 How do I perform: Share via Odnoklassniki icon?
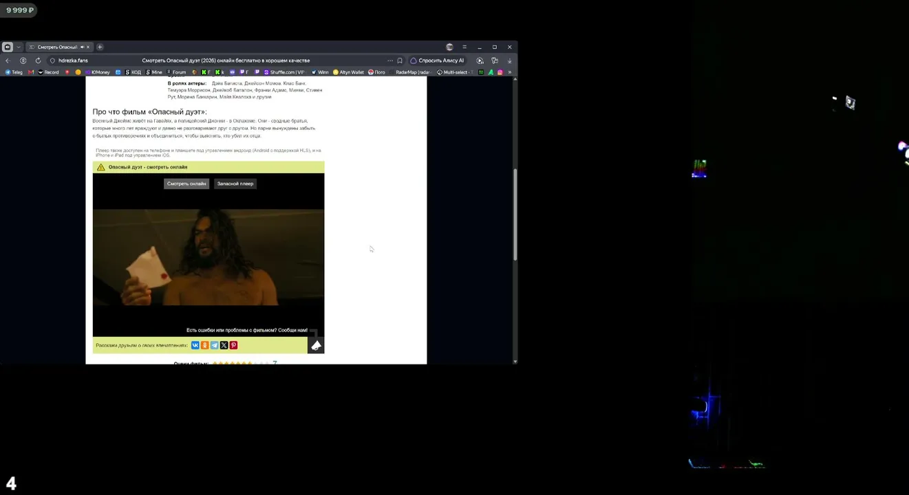pos(205,345)
